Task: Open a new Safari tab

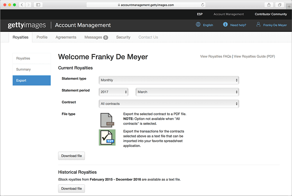Action: (x=289, y=7)
